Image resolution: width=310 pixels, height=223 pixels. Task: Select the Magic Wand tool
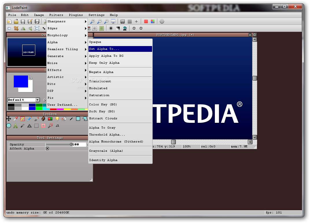pos(50,126)
